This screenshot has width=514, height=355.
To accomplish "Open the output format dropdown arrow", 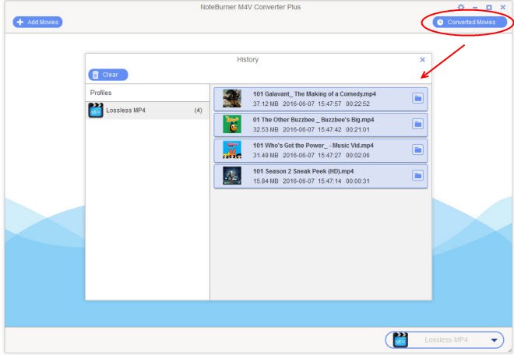I will pyautogui.click(x=495, y=340).
